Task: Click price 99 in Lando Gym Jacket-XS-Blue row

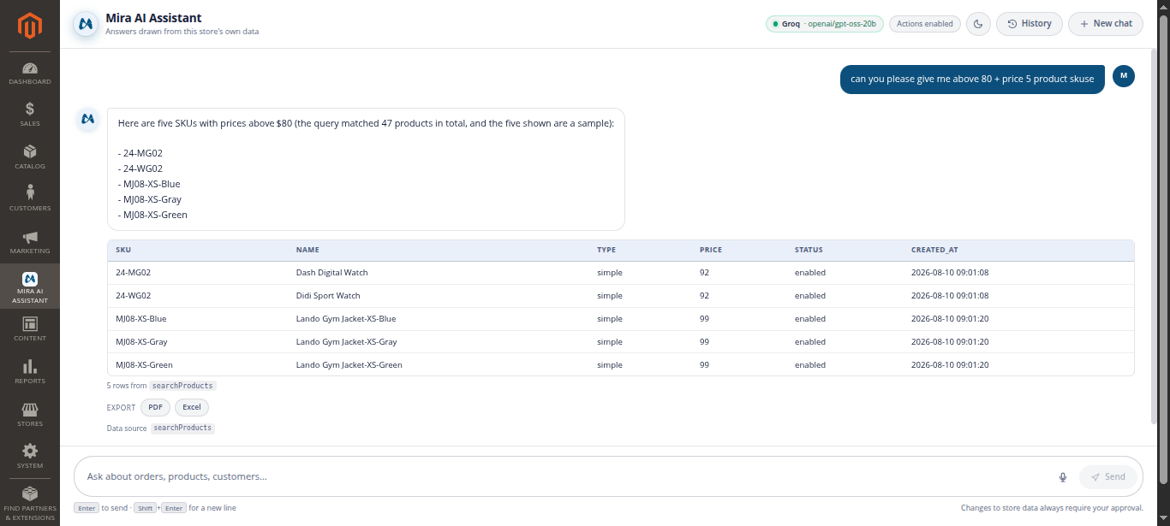Action: [x=704, y=319]
